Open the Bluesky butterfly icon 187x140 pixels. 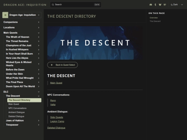pyautogui.click(x=160, y=4)
